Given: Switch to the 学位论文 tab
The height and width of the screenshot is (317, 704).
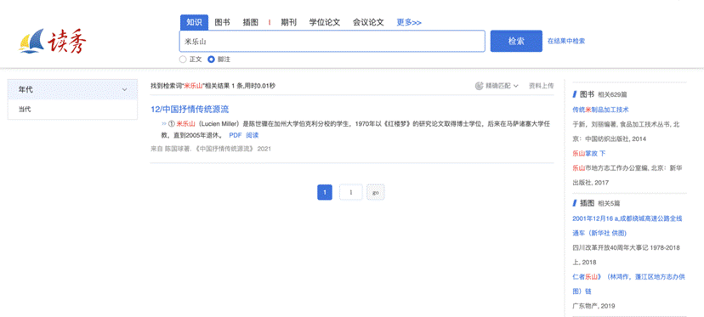Looking at the screenshot, I should pyautogui.click(x=325, y=22).
